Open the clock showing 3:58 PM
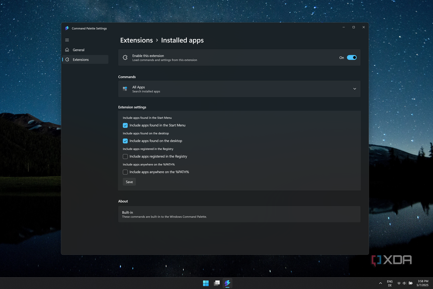Screen dimensions: 433x289 [423, 283]
